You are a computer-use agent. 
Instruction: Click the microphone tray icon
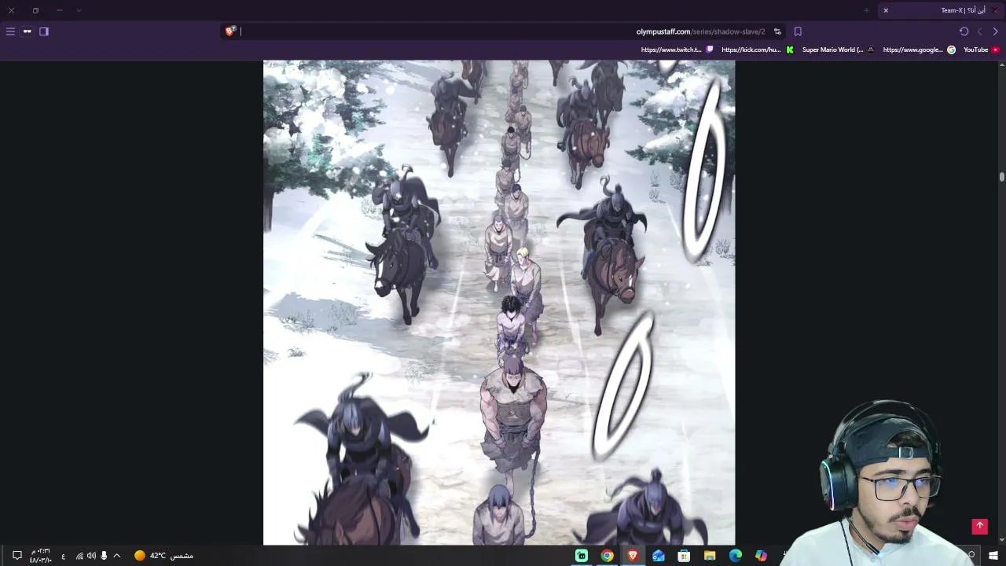(104, 556)
